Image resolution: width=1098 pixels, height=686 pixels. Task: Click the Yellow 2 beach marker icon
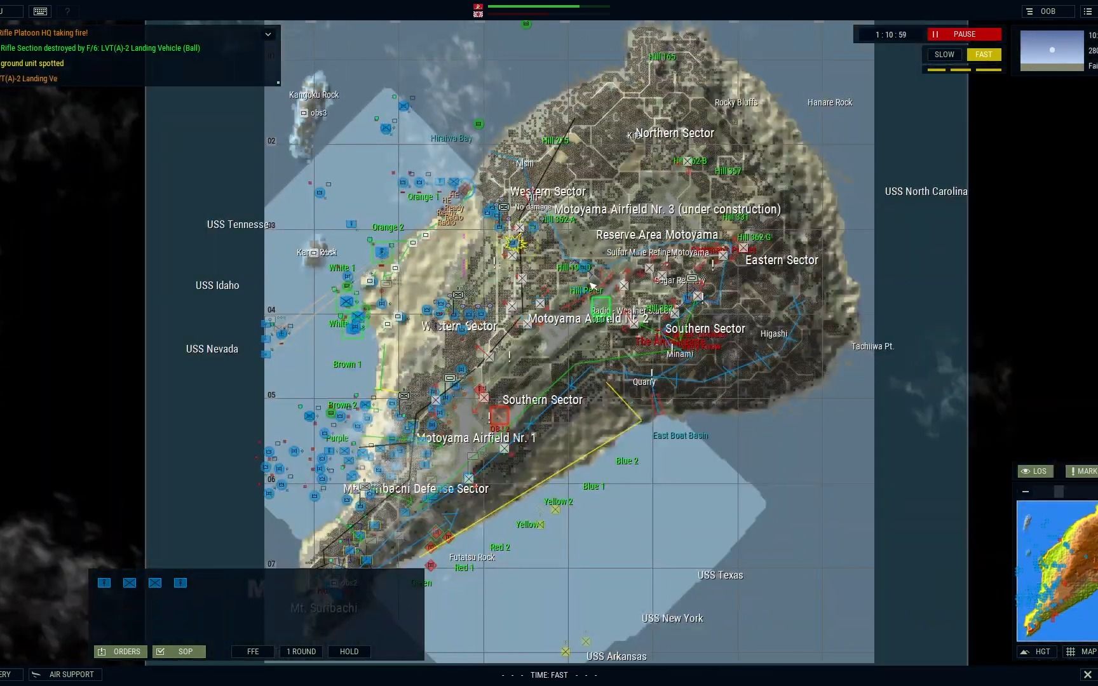(555, 509)
